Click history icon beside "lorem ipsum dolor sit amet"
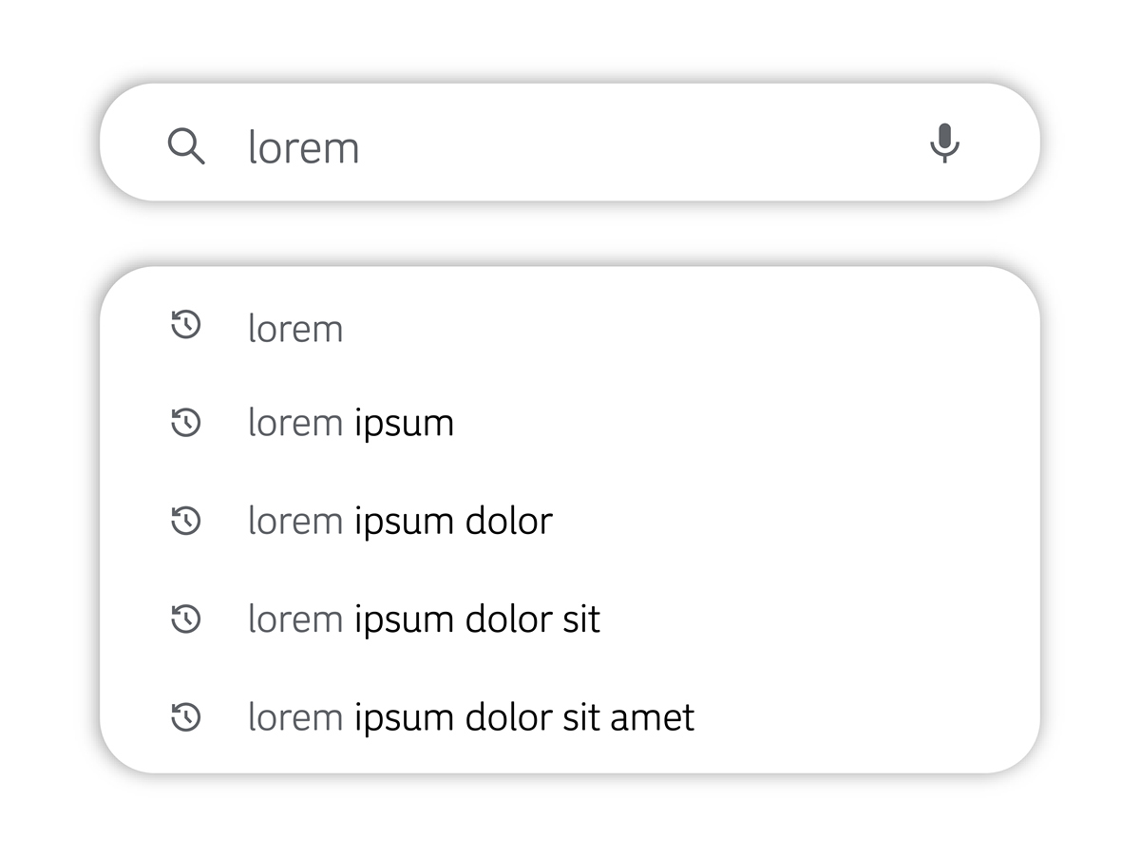 pos(186,716)
